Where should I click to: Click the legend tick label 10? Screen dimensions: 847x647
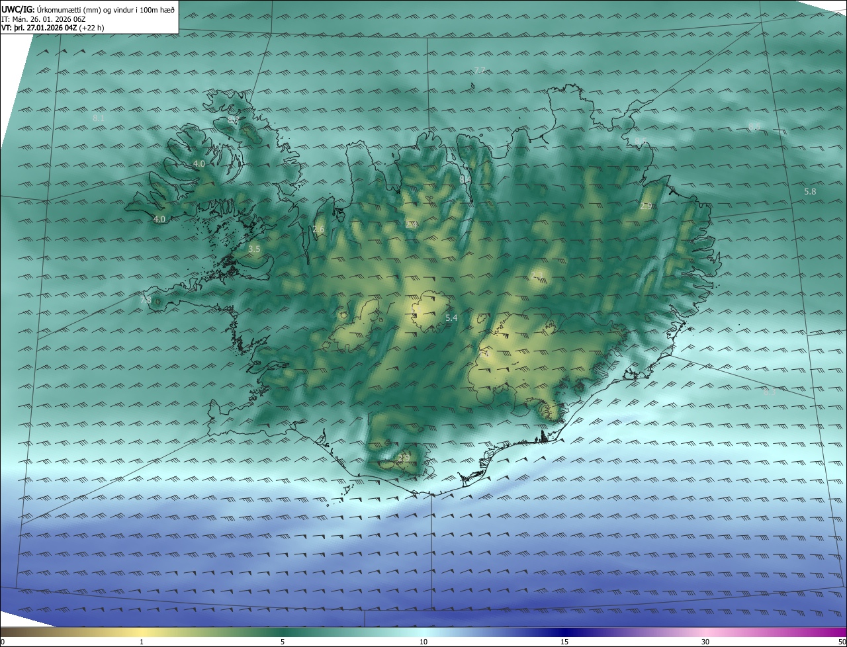pos(423,642)
